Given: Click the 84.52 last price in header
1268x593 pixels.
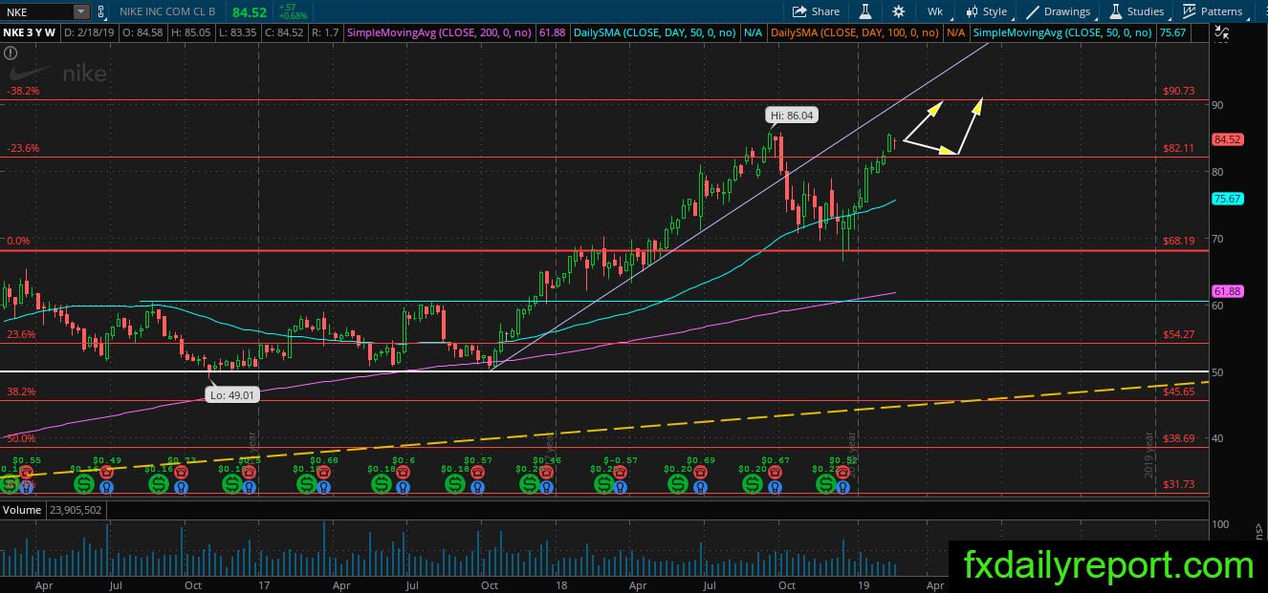Looking at the screenshot, I should (x=250, y=11).
